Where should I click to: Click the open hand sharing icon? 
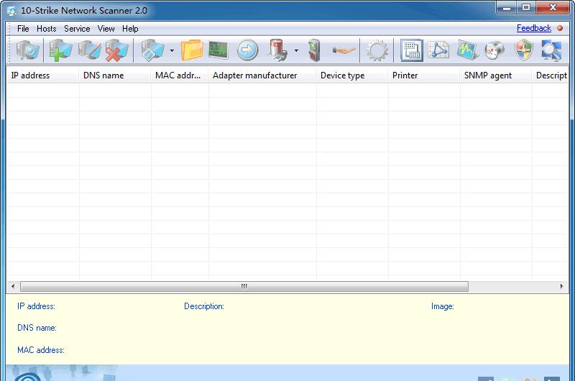[x=344, y=50]
